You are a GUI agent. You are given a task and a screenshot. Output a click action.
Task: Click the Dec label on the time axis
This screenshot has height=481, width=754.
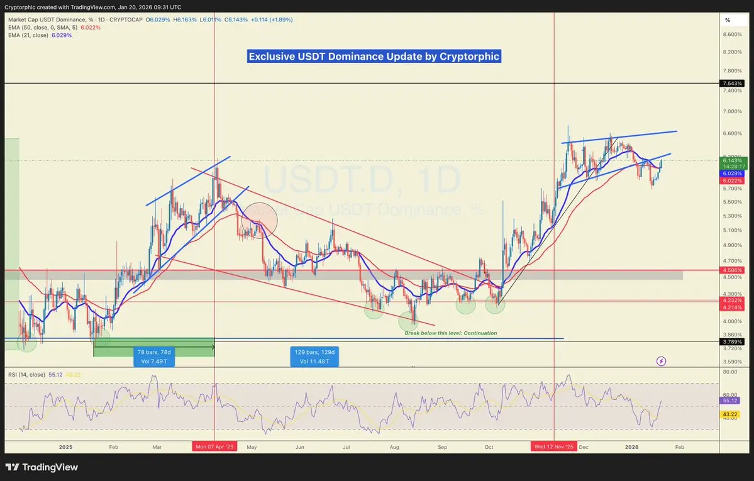click(584, 447)
